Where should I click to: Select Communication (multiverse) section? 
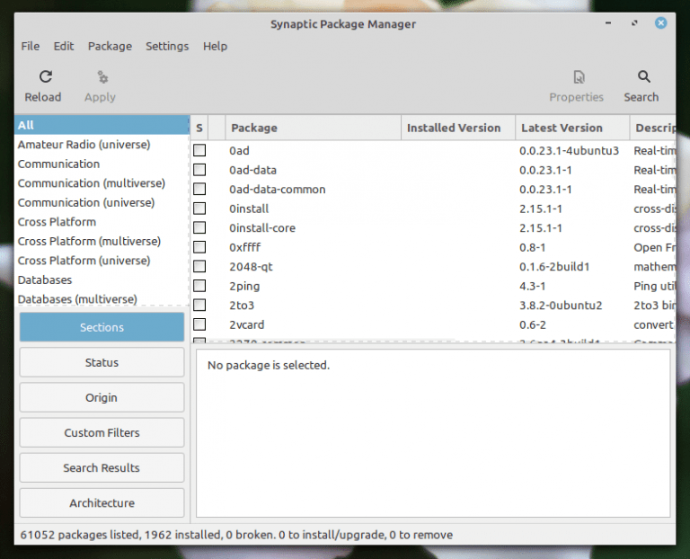(102, 183)
